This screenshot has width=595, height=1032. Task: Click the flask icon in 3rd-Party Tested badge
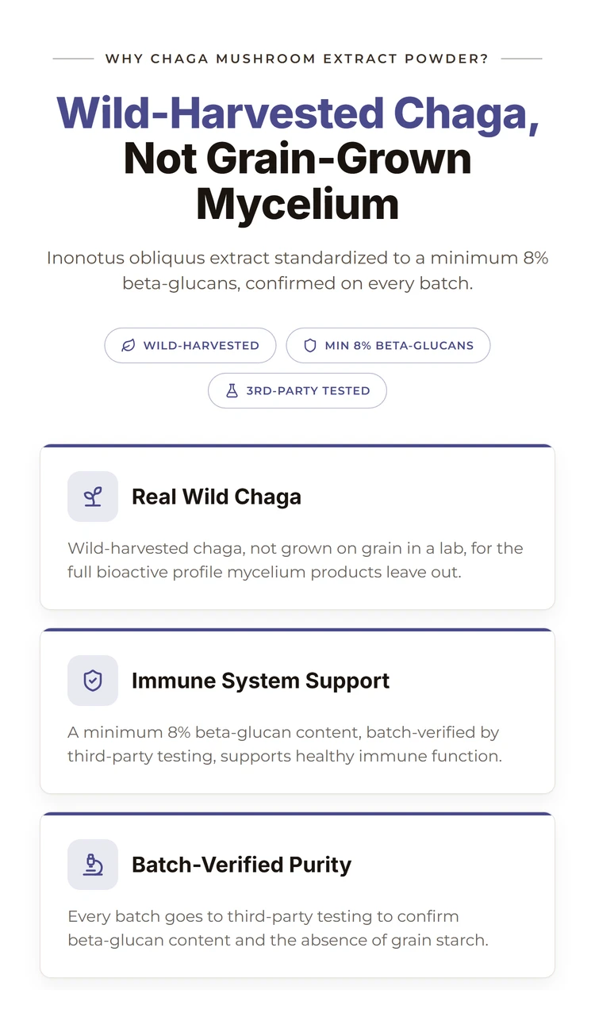232,390
